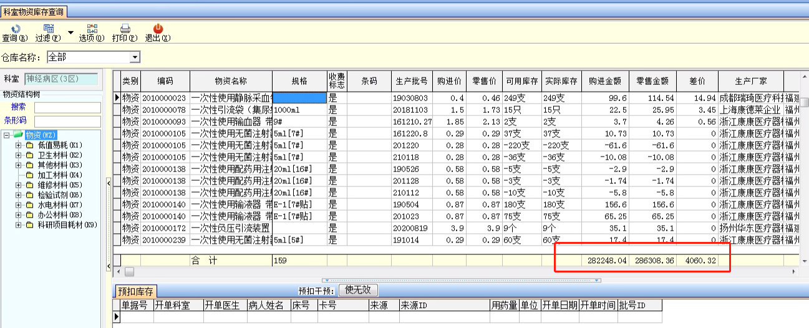This screenshot has height=328, width=809.
Task: Open the 选项 (options) toolbar icon
Action: pyautogui.click(x=92, y=28)
